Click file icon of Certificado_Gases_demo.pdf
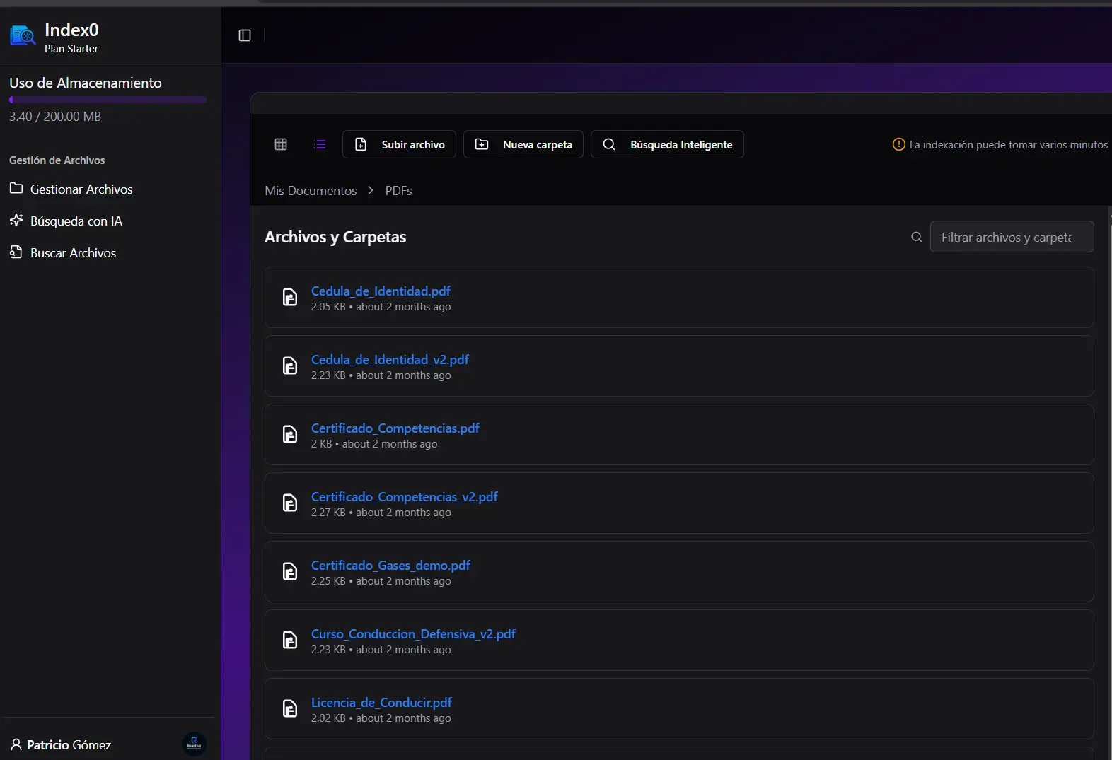The image size is (1112, 760). coord(290,571)
